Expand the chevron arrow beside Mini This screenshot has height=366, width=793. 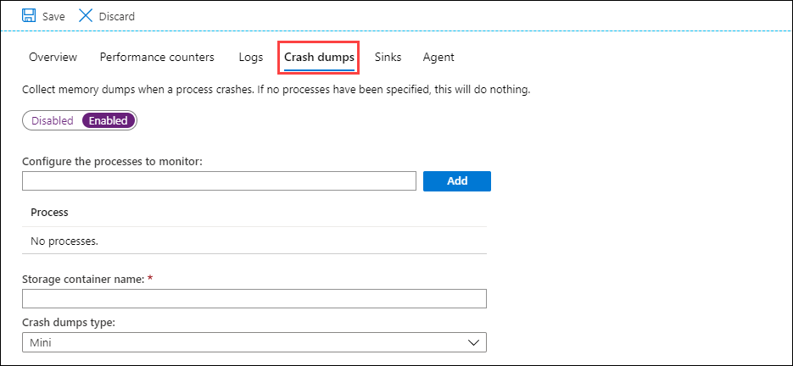click(473, 341)
